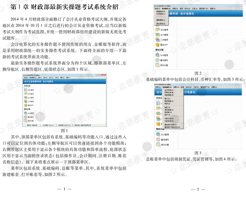The image size is (246, 199).
Task: Open 系统管理 blue gear icon in Figure 2
Action: click(x=158, y=55)
